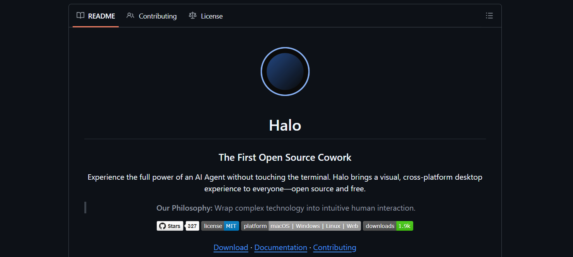573x257 pixels.
Task: Click the people icon beside Contributing
Action: click(x=130, y=15)
